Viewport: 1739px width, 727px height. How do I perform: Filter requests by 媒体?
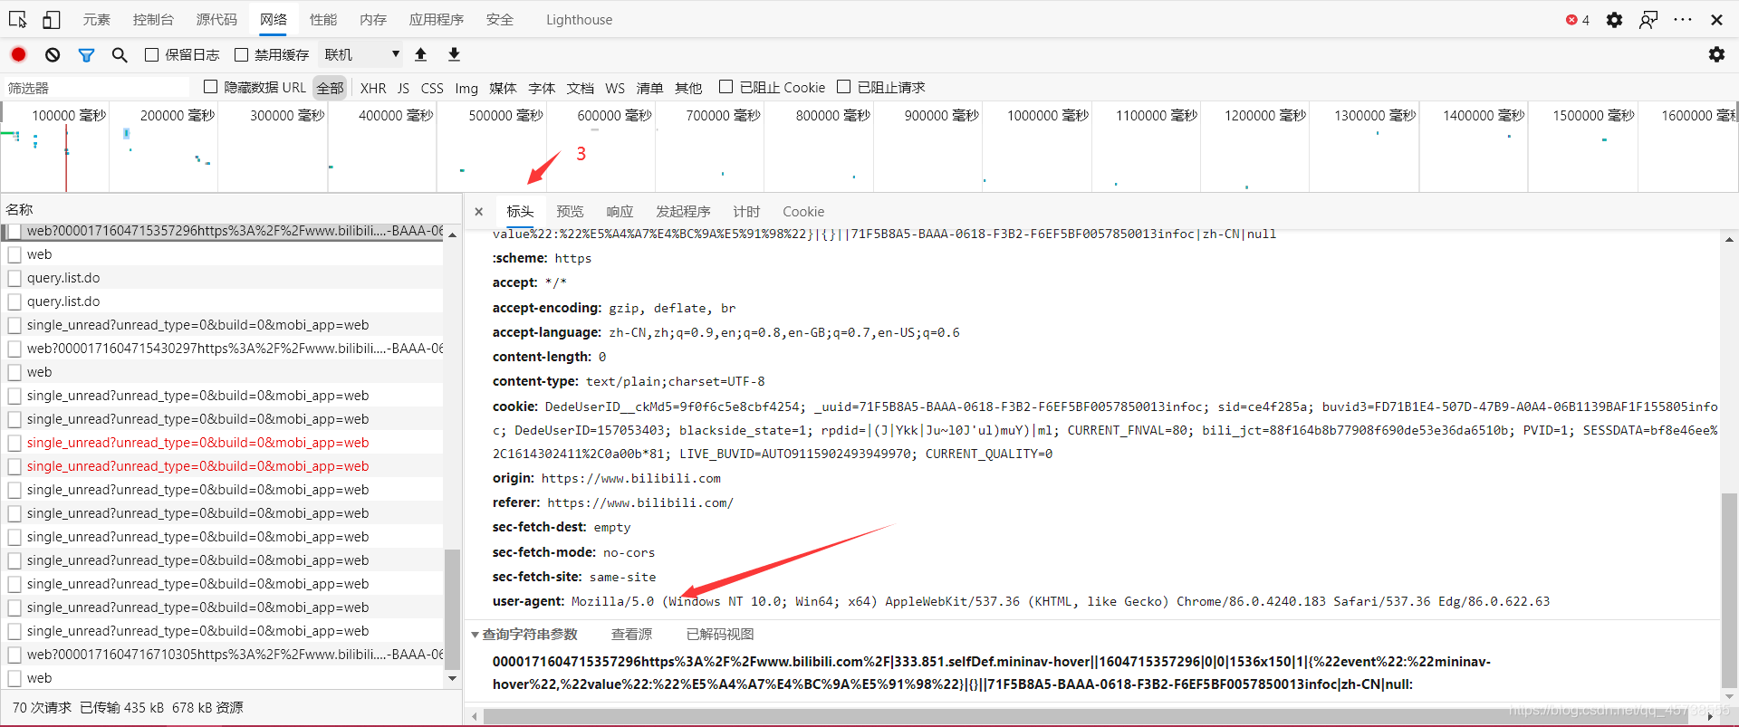coord(503,88)
